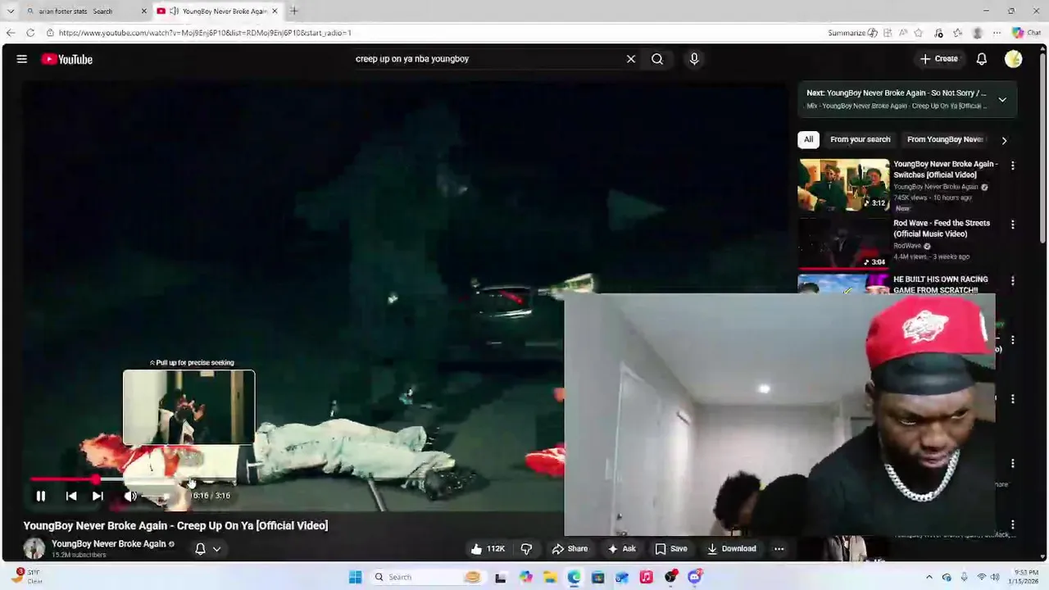
Task: Open Switches Official Video thumbnail
Action: click(x=844, y=185)
